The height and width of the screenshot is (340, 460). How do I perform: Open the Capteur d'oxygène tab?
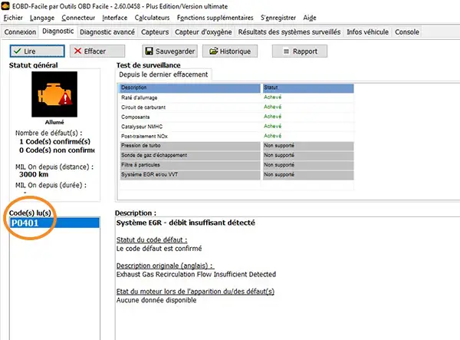[209, 32]
